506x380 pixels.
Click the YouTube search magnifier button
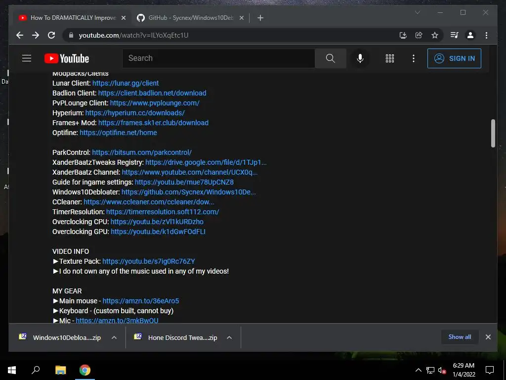pyautogui.click(x=331, y=58)
